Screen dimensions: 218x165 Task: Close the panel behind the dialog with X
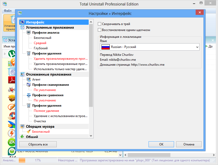(x=213, y=40)
